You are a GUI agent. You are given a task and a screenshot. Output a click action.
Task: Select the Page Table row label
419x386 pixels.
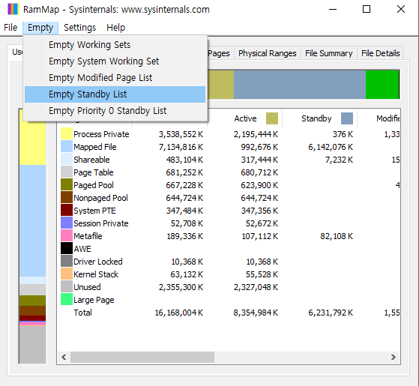94,172
